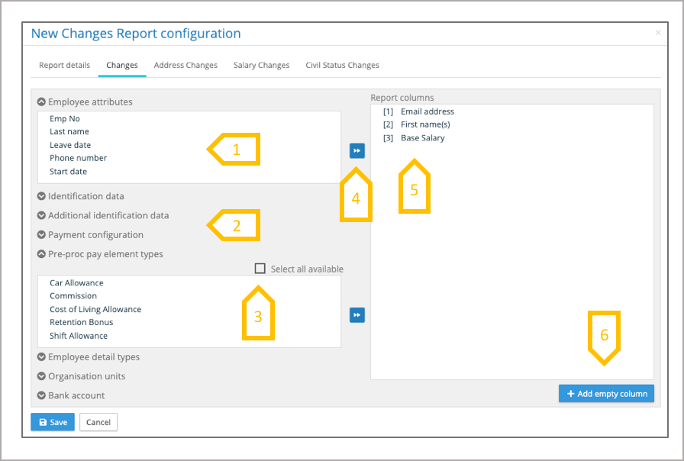Viewport: 684px width, 461px height.
Task: Expand the Organisation units section
Action: tap(42, 376)
